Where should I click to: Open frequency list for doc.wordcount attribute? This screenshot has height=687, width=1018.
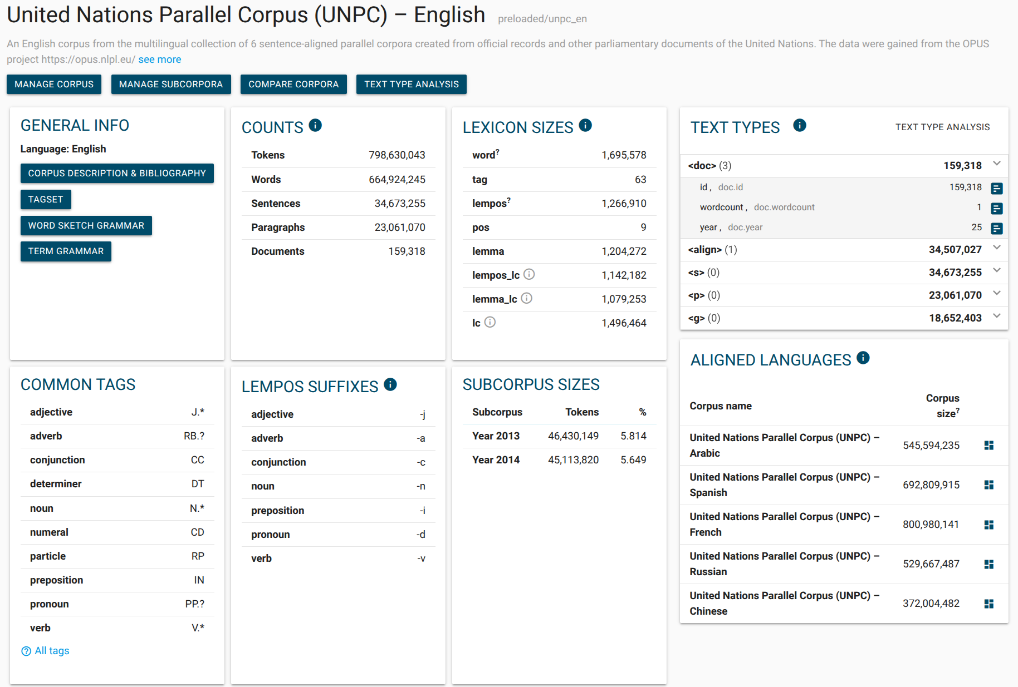click(997, 209)
